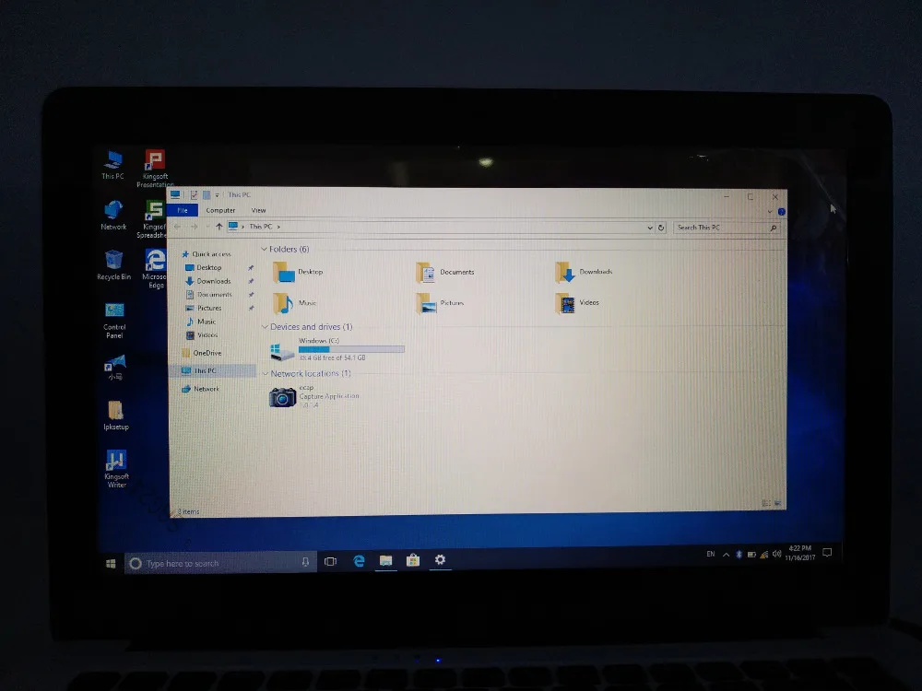
Task: Open the File tab
Action: point(183,210)
